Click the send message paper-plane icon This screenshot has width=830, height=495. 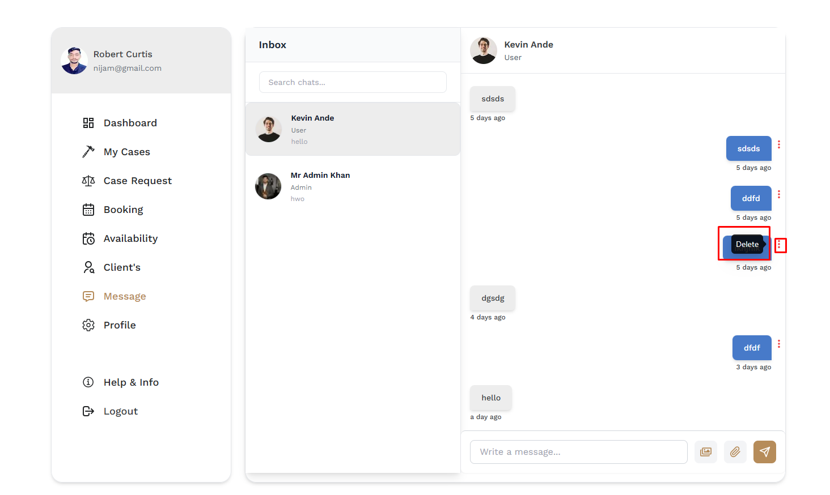point(764,452)
